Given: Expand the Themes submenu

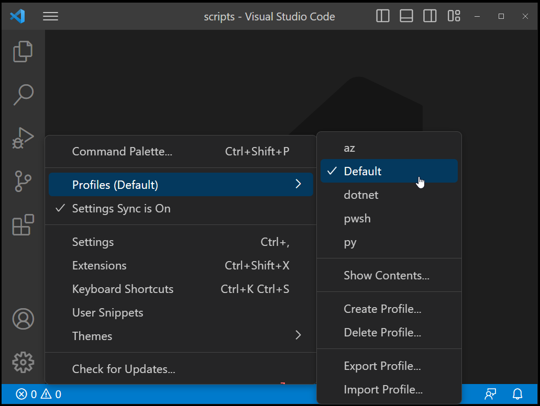Looking at the screenshot, I should [181, 336].
